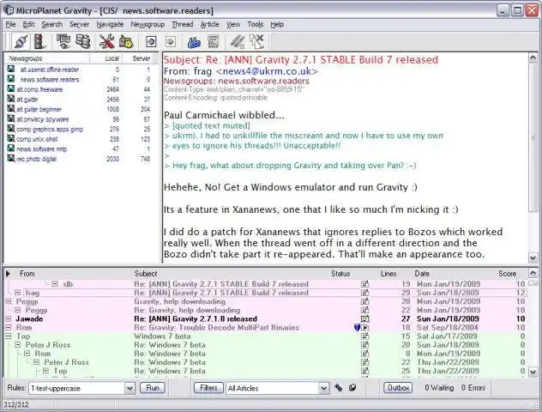Click the document list icon in toolbar
The image size is (542, 412).
[x=214, y=42]
